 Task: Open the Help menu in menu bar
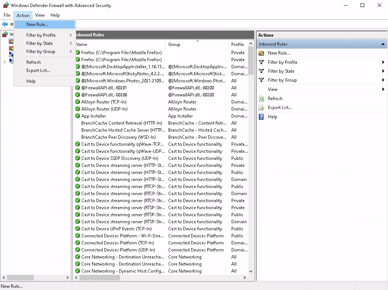pos(55,15)
